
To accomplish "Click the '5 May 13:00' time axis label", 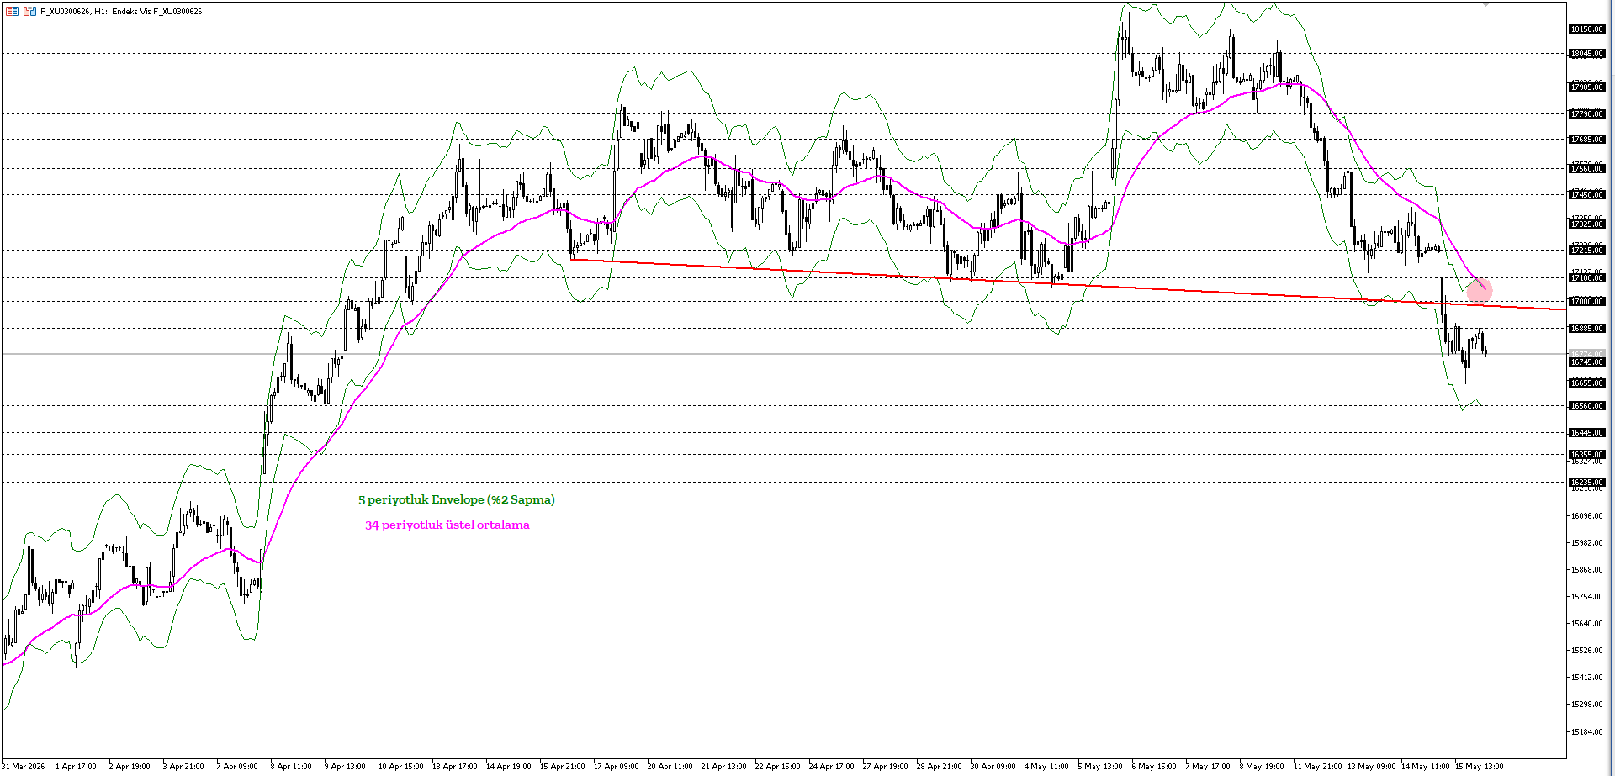I will point(1100,767).
